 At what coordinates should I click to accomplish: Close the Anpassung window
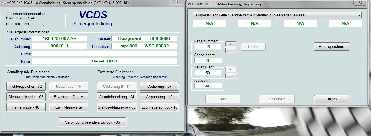coord(360,3)
